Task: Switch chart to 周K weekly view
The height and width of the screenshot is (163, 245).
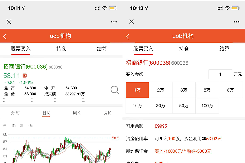Action: pos(77,113)
